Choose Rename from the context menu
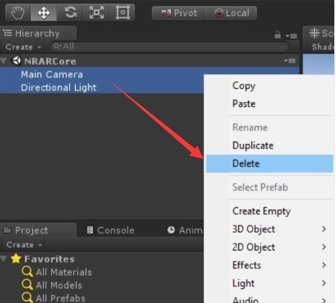This screenshot has height=303, width=336. pyautogui.click(x=270, y=127)
